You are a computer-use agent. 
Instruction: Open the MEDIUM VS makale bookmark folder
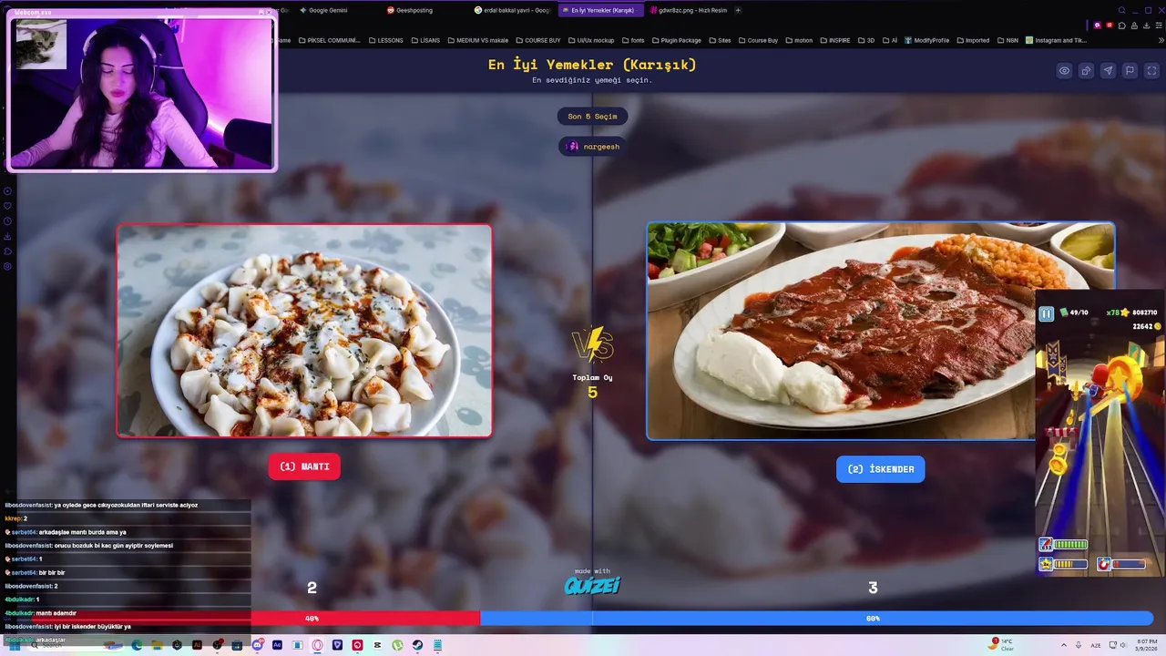point(477,40)
